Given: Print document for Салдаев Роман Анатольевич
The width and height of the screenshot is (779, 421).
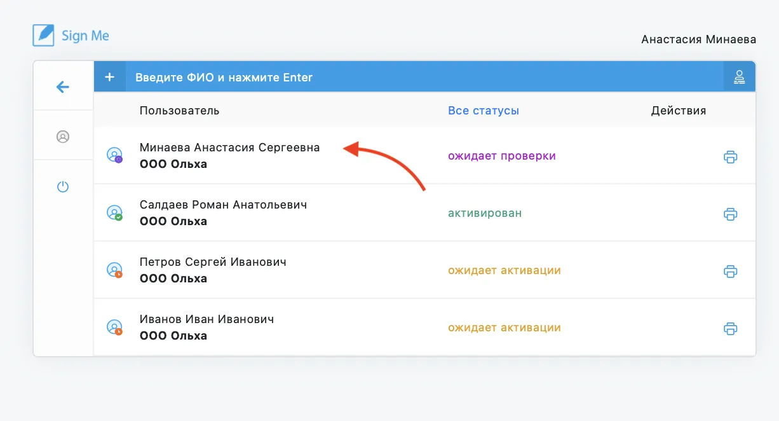Looking at the screenshot, I should (x=730, y=214).
